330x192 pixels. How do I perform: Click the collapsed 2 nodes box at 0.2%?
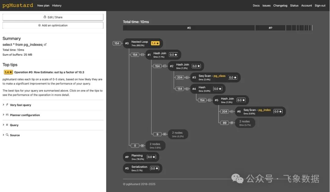click(178, 134)
